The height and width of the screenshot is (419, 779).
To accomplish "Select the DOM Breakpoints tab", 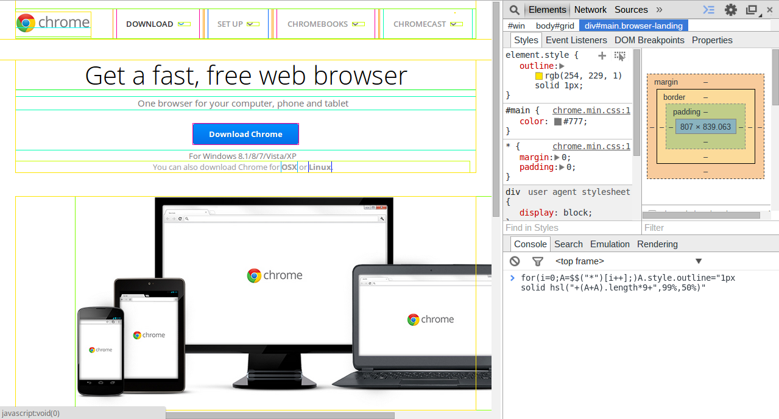I will tap(649, 40).
